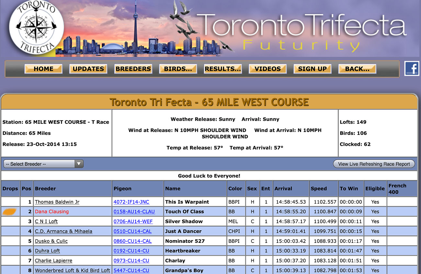The height and width of the screenshot is (274, 421).
Task: Open breeder Thomas Baldwin Jr link
Action: (57, 202)
